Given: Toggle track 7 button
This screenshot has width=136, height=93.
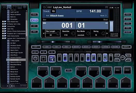Looking at the screenshot, I should [94, 57].
